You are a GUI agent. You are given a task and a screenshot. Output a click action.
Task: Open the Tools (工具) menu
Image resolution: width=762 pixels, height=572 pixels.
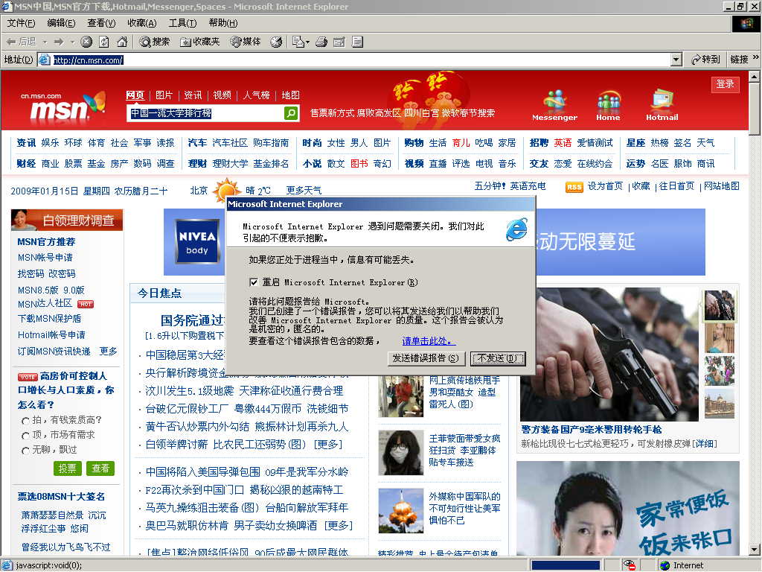182,23
